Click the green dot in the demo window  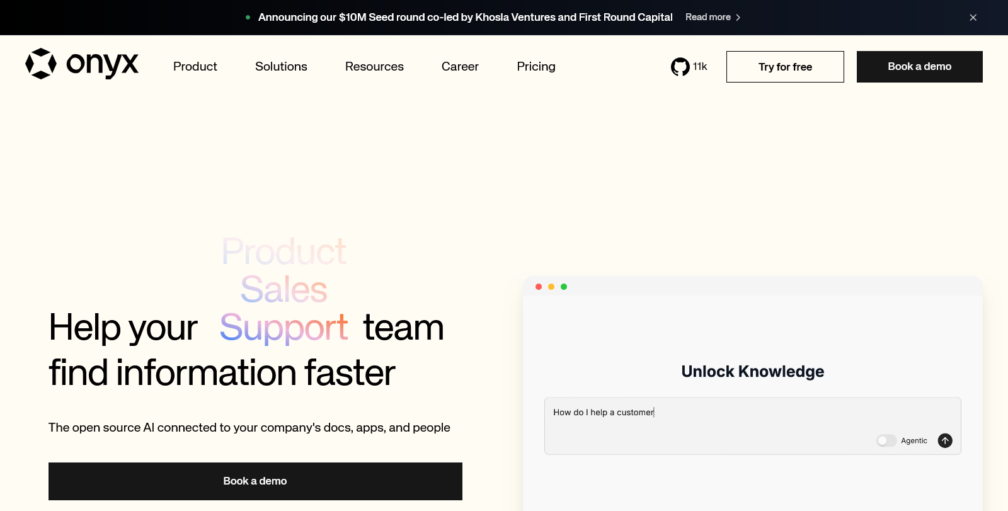(x=564, y=287)
